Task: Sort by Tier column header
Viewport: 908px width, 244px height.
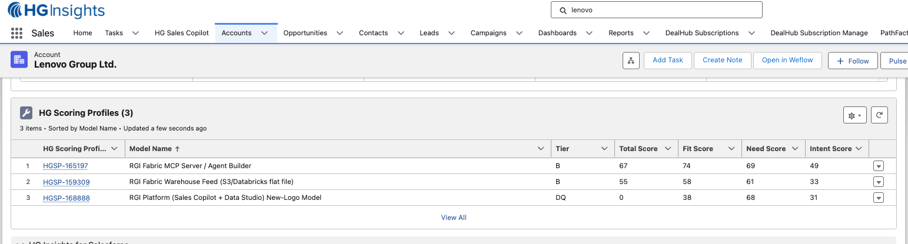Action: pyautogui.click(x=563, y=149)
